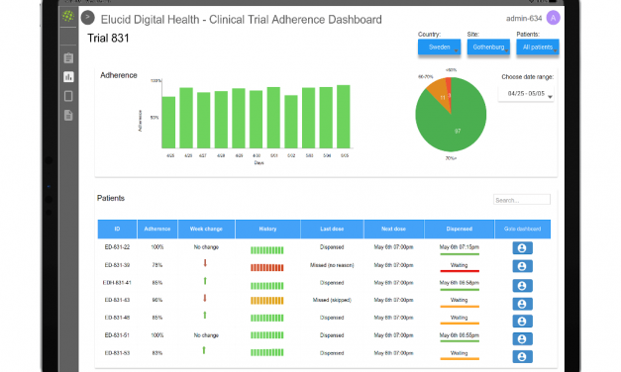This screenshot has width=621, height=372.
Task: Open the Site dropdown set to Gothenburg
Action: click(488, 47)
